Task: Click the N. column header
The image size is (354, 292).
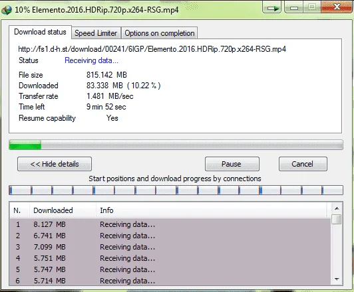Action: 19,210
